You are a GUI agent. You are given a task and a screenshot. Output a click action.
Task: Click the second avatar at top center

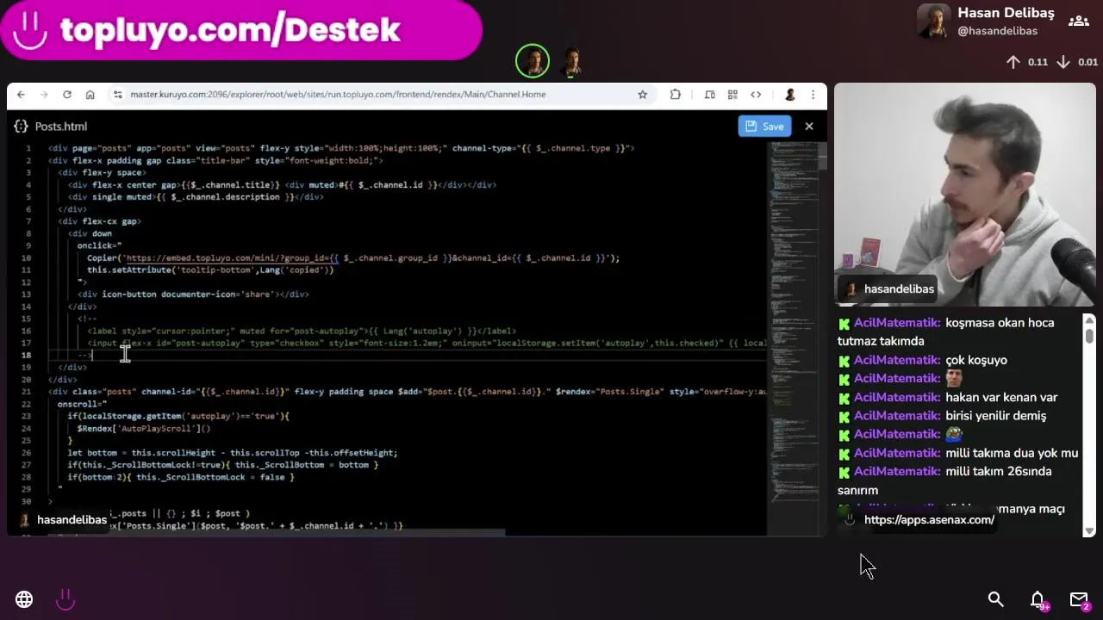click(572, 61)
